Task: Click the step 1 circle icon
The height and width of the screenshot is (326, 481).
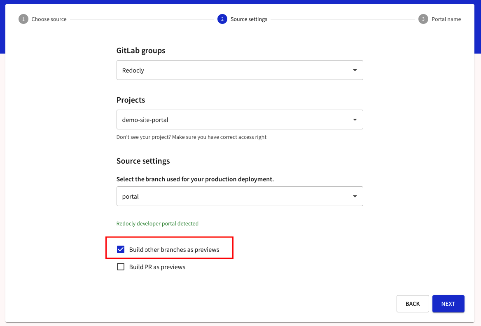Action: (x=23, y=19)
